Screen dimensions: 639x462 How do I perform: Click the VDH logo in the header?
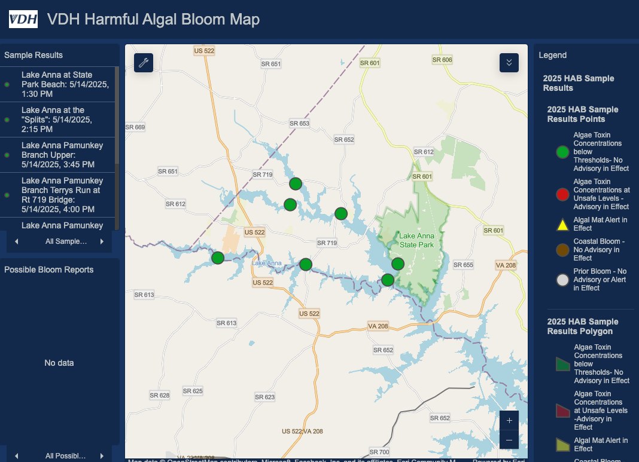pyautogui.click(x=23, y=19)
